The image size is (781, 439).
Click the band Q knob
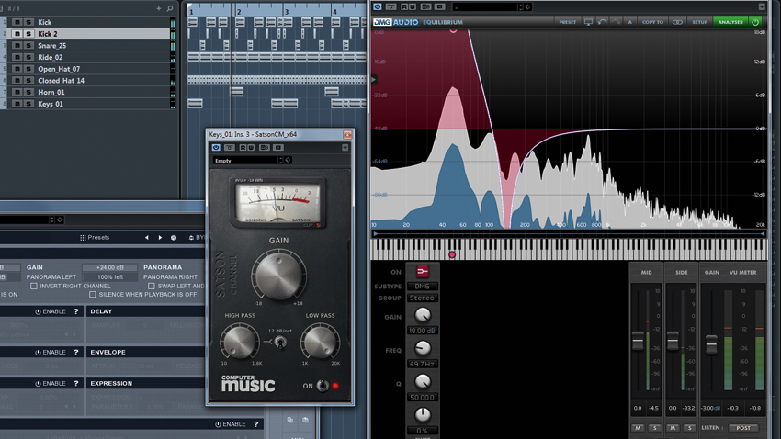coord(423,382)
